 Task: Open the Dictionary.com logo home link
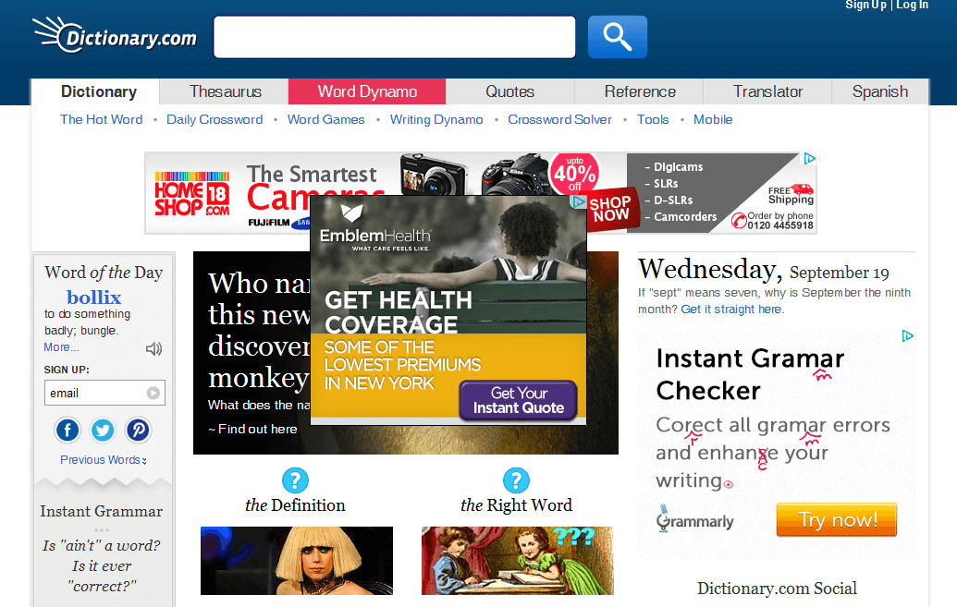pos(115,35)
